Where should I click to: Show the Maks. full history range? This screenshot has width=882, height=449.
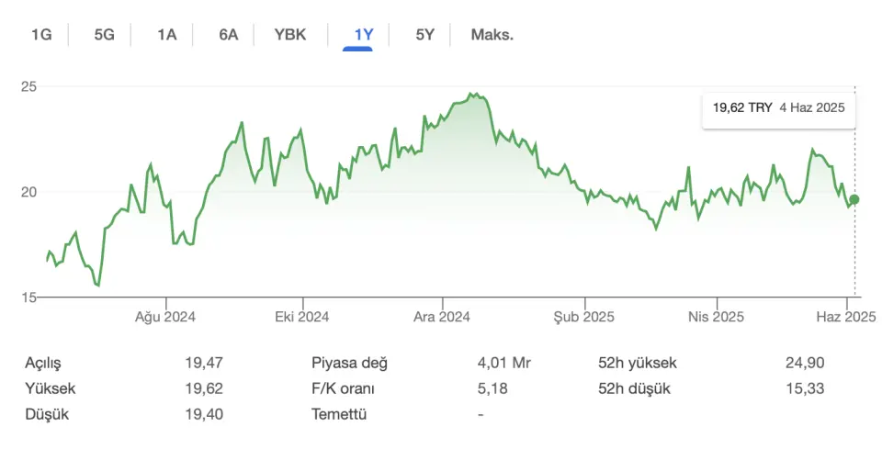coord(492,35)
